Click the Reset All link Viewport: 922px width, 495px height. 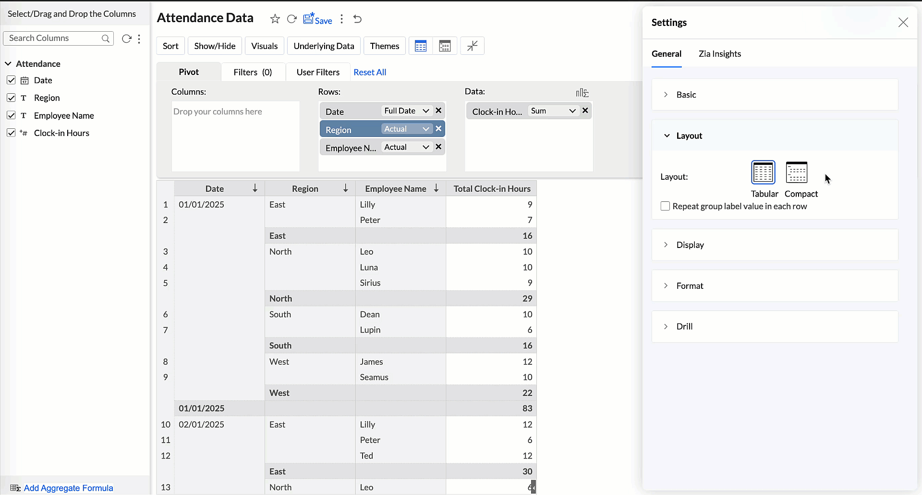370,72
